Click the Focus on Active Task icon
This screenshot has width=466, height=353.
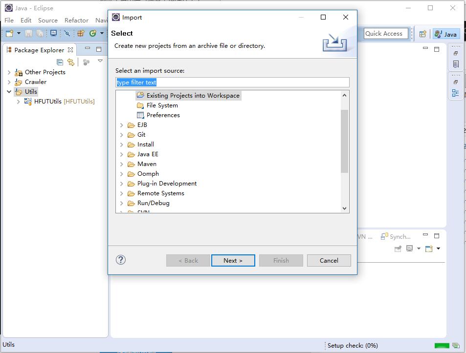pyautogui.click(x=86, y=62)
